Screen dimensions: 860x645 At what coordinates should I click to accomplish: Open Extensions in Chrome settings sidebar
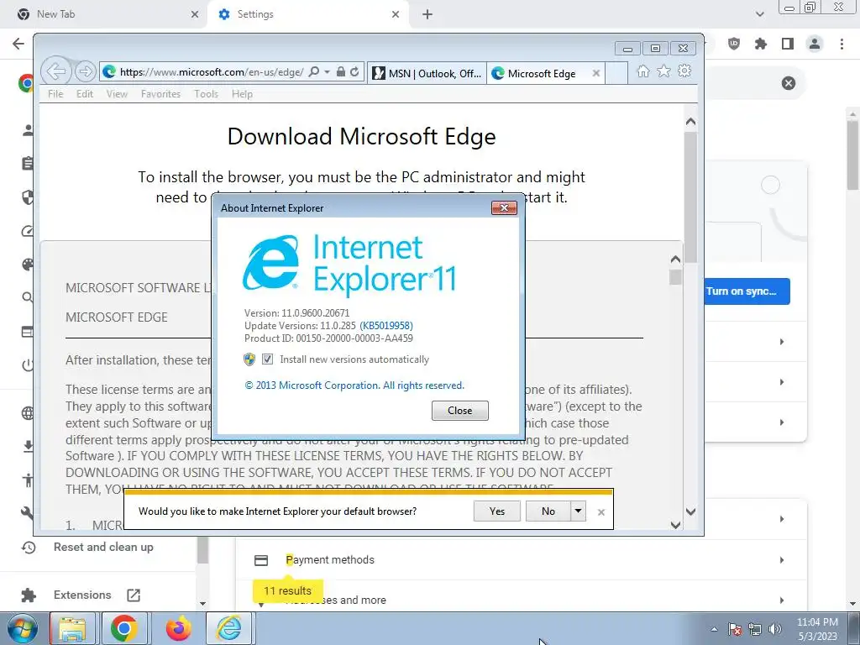pos(82,595)
